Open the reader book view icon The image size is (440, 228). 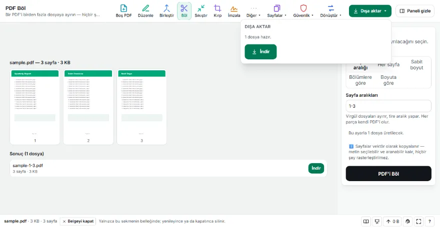[x=366, y=222]
